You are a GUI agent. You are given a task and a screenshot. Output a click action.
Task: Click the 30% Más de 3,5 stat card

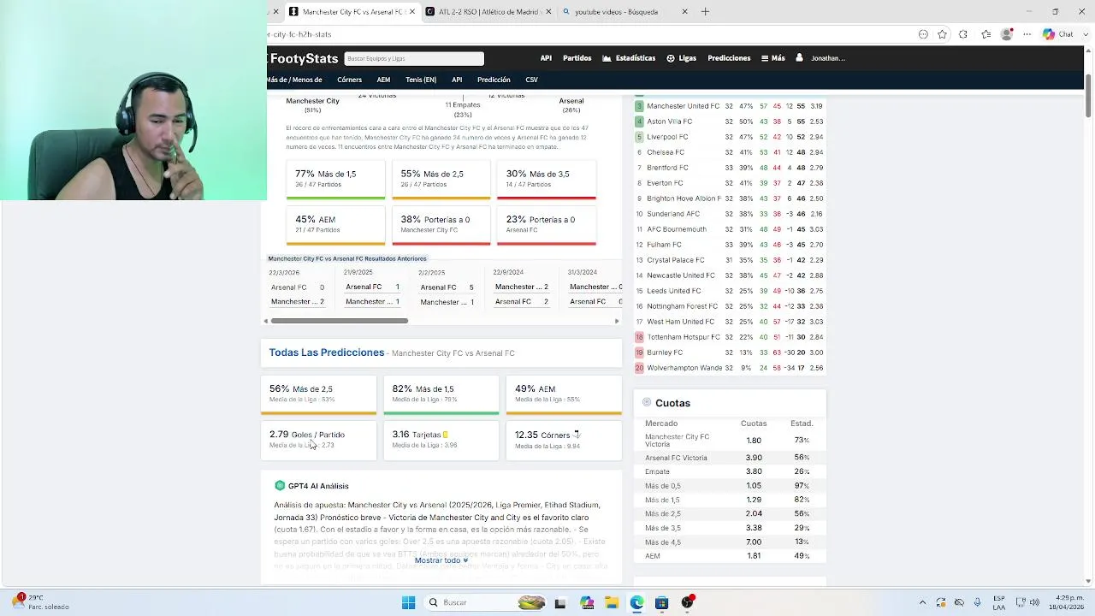[x=547, y=180]
